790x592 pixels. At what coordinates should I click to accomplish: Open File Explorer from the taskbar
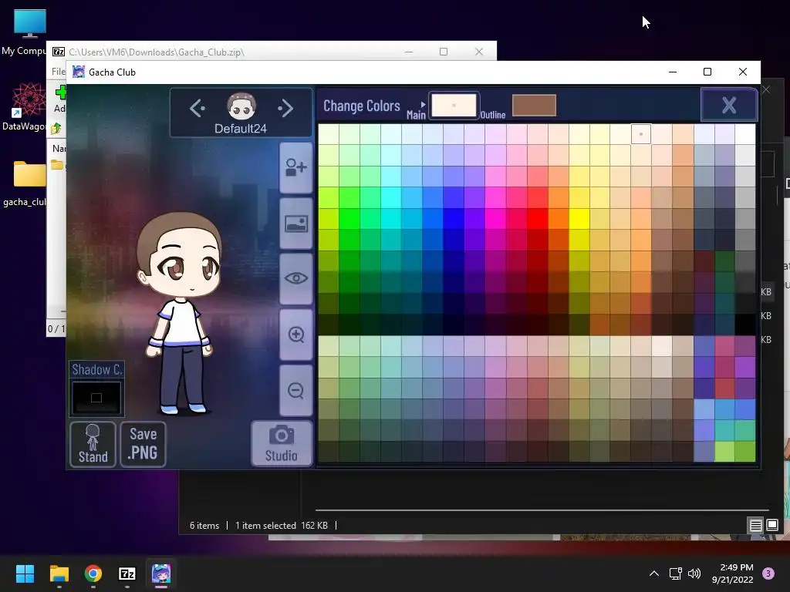pos(59,573)
